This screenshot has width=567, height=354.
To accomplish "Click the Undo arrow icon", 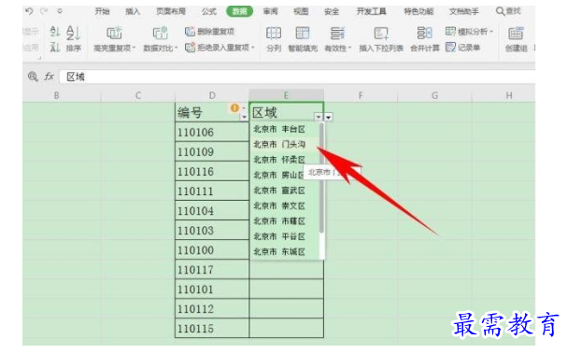I will 30,11.
